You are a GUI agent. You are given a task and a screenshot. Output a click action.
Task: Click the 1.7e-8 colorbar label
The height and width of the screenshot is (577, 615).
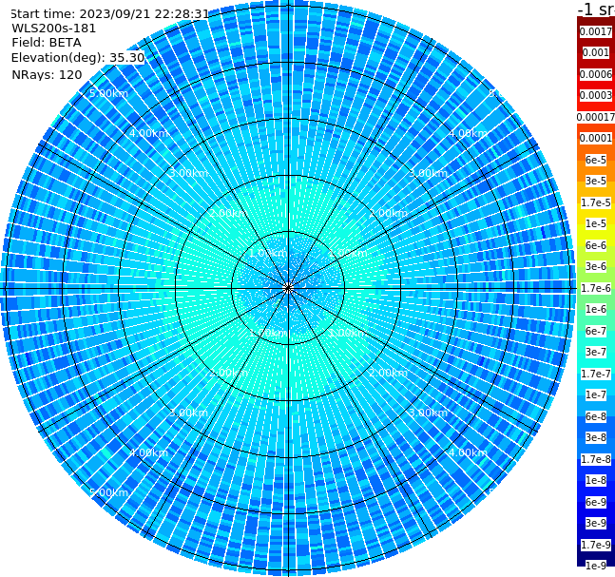(x=596, y=459)
